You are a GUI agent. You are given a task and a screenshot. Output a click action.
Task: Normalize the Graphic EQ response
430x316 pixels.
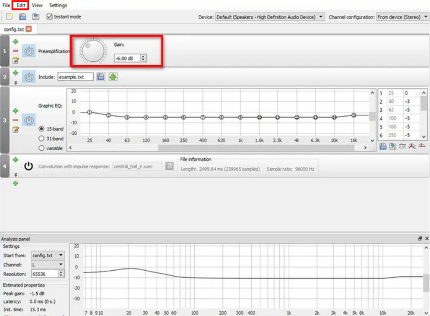click(x=412, y=146)
